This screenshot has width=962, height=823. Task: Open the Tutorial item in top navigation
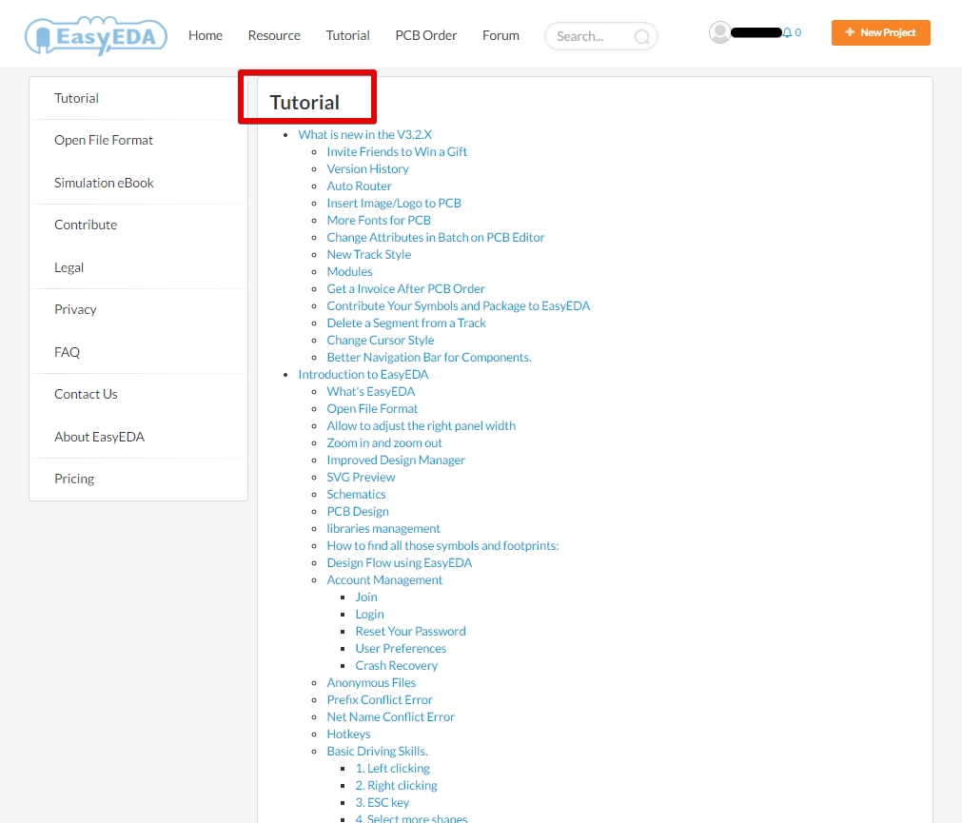coord(348,35)
